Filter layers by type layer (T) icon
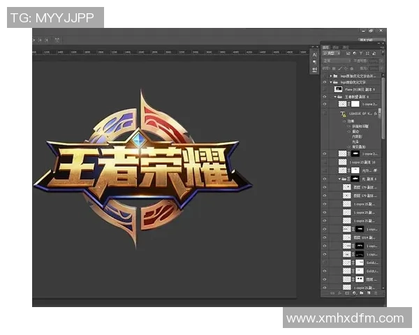 click(x=361, y=54)
